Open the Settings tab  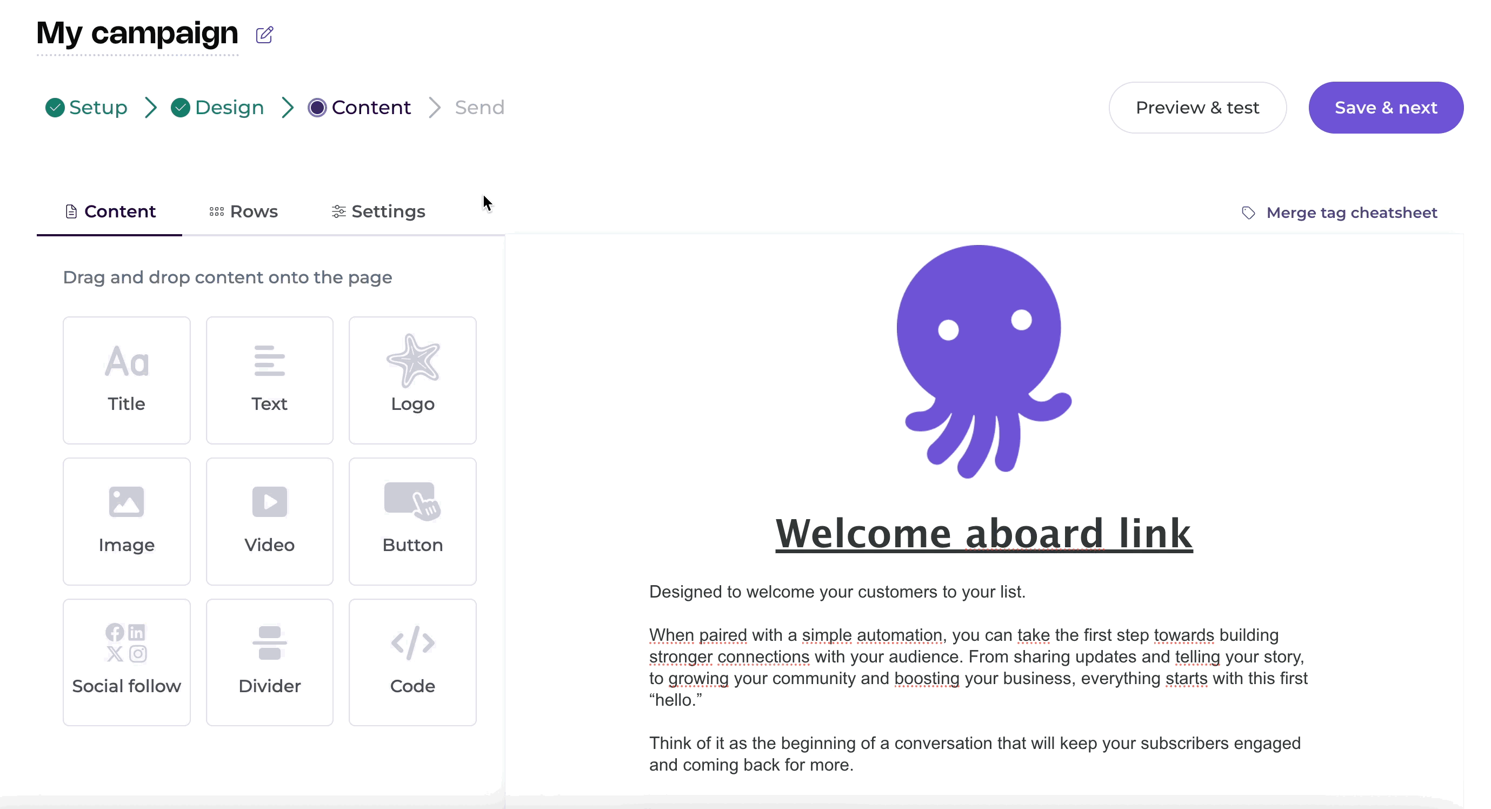[378, 211]
